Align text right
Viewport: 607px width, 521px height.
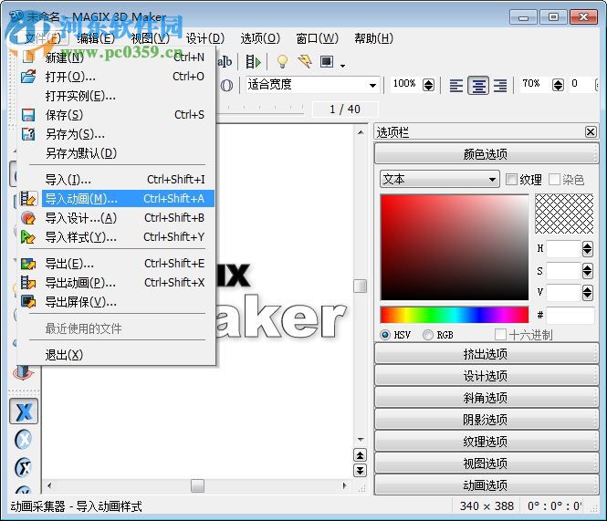click(x=500, y=85)
